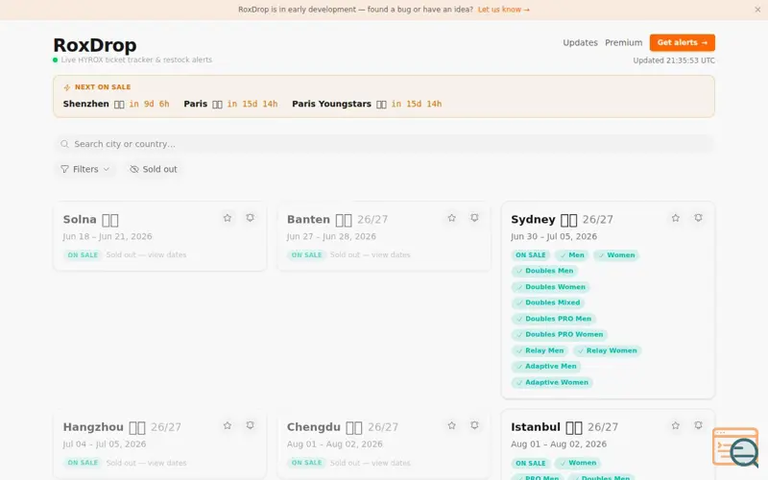Click the Updated 21:35:53 UTC timestamp
This screenshot has height=480, width=768.
click(674, 60)
